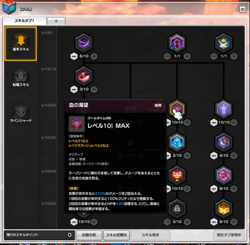Click minus under crossed swords skill 1/1
The image size is (250, 245).
coord(214,56)
